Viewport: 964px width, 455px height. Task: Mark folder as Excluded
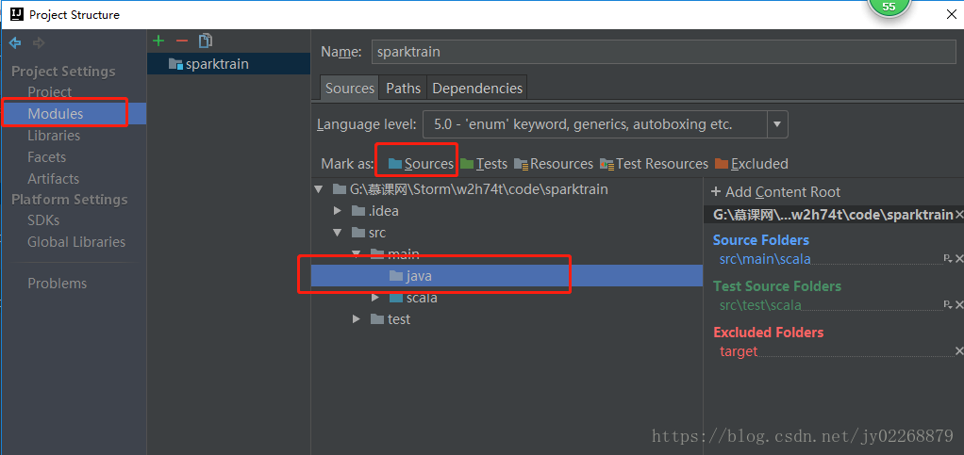click(751, 164)
